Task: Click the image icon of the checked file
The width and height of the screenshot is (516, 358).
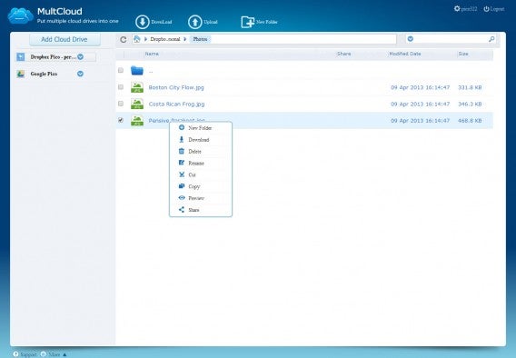Action: click(137, 121)
